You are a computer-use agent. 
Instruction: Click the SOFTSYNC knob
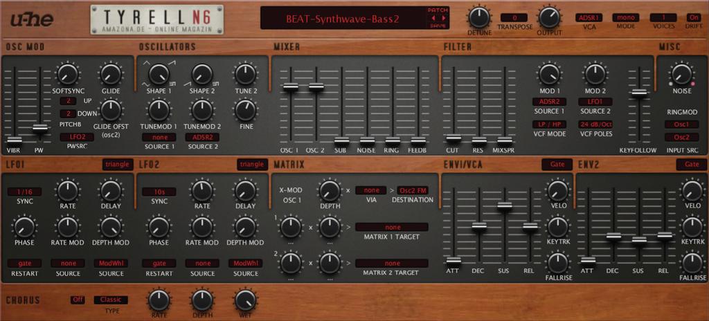(x=68, y=74)
